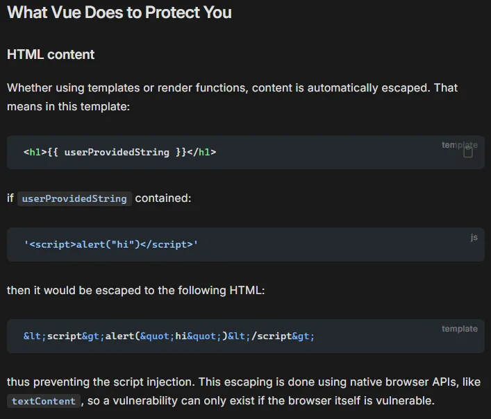Click the 'HTML content' subheading
491x419 pixels.
point(51,54)
